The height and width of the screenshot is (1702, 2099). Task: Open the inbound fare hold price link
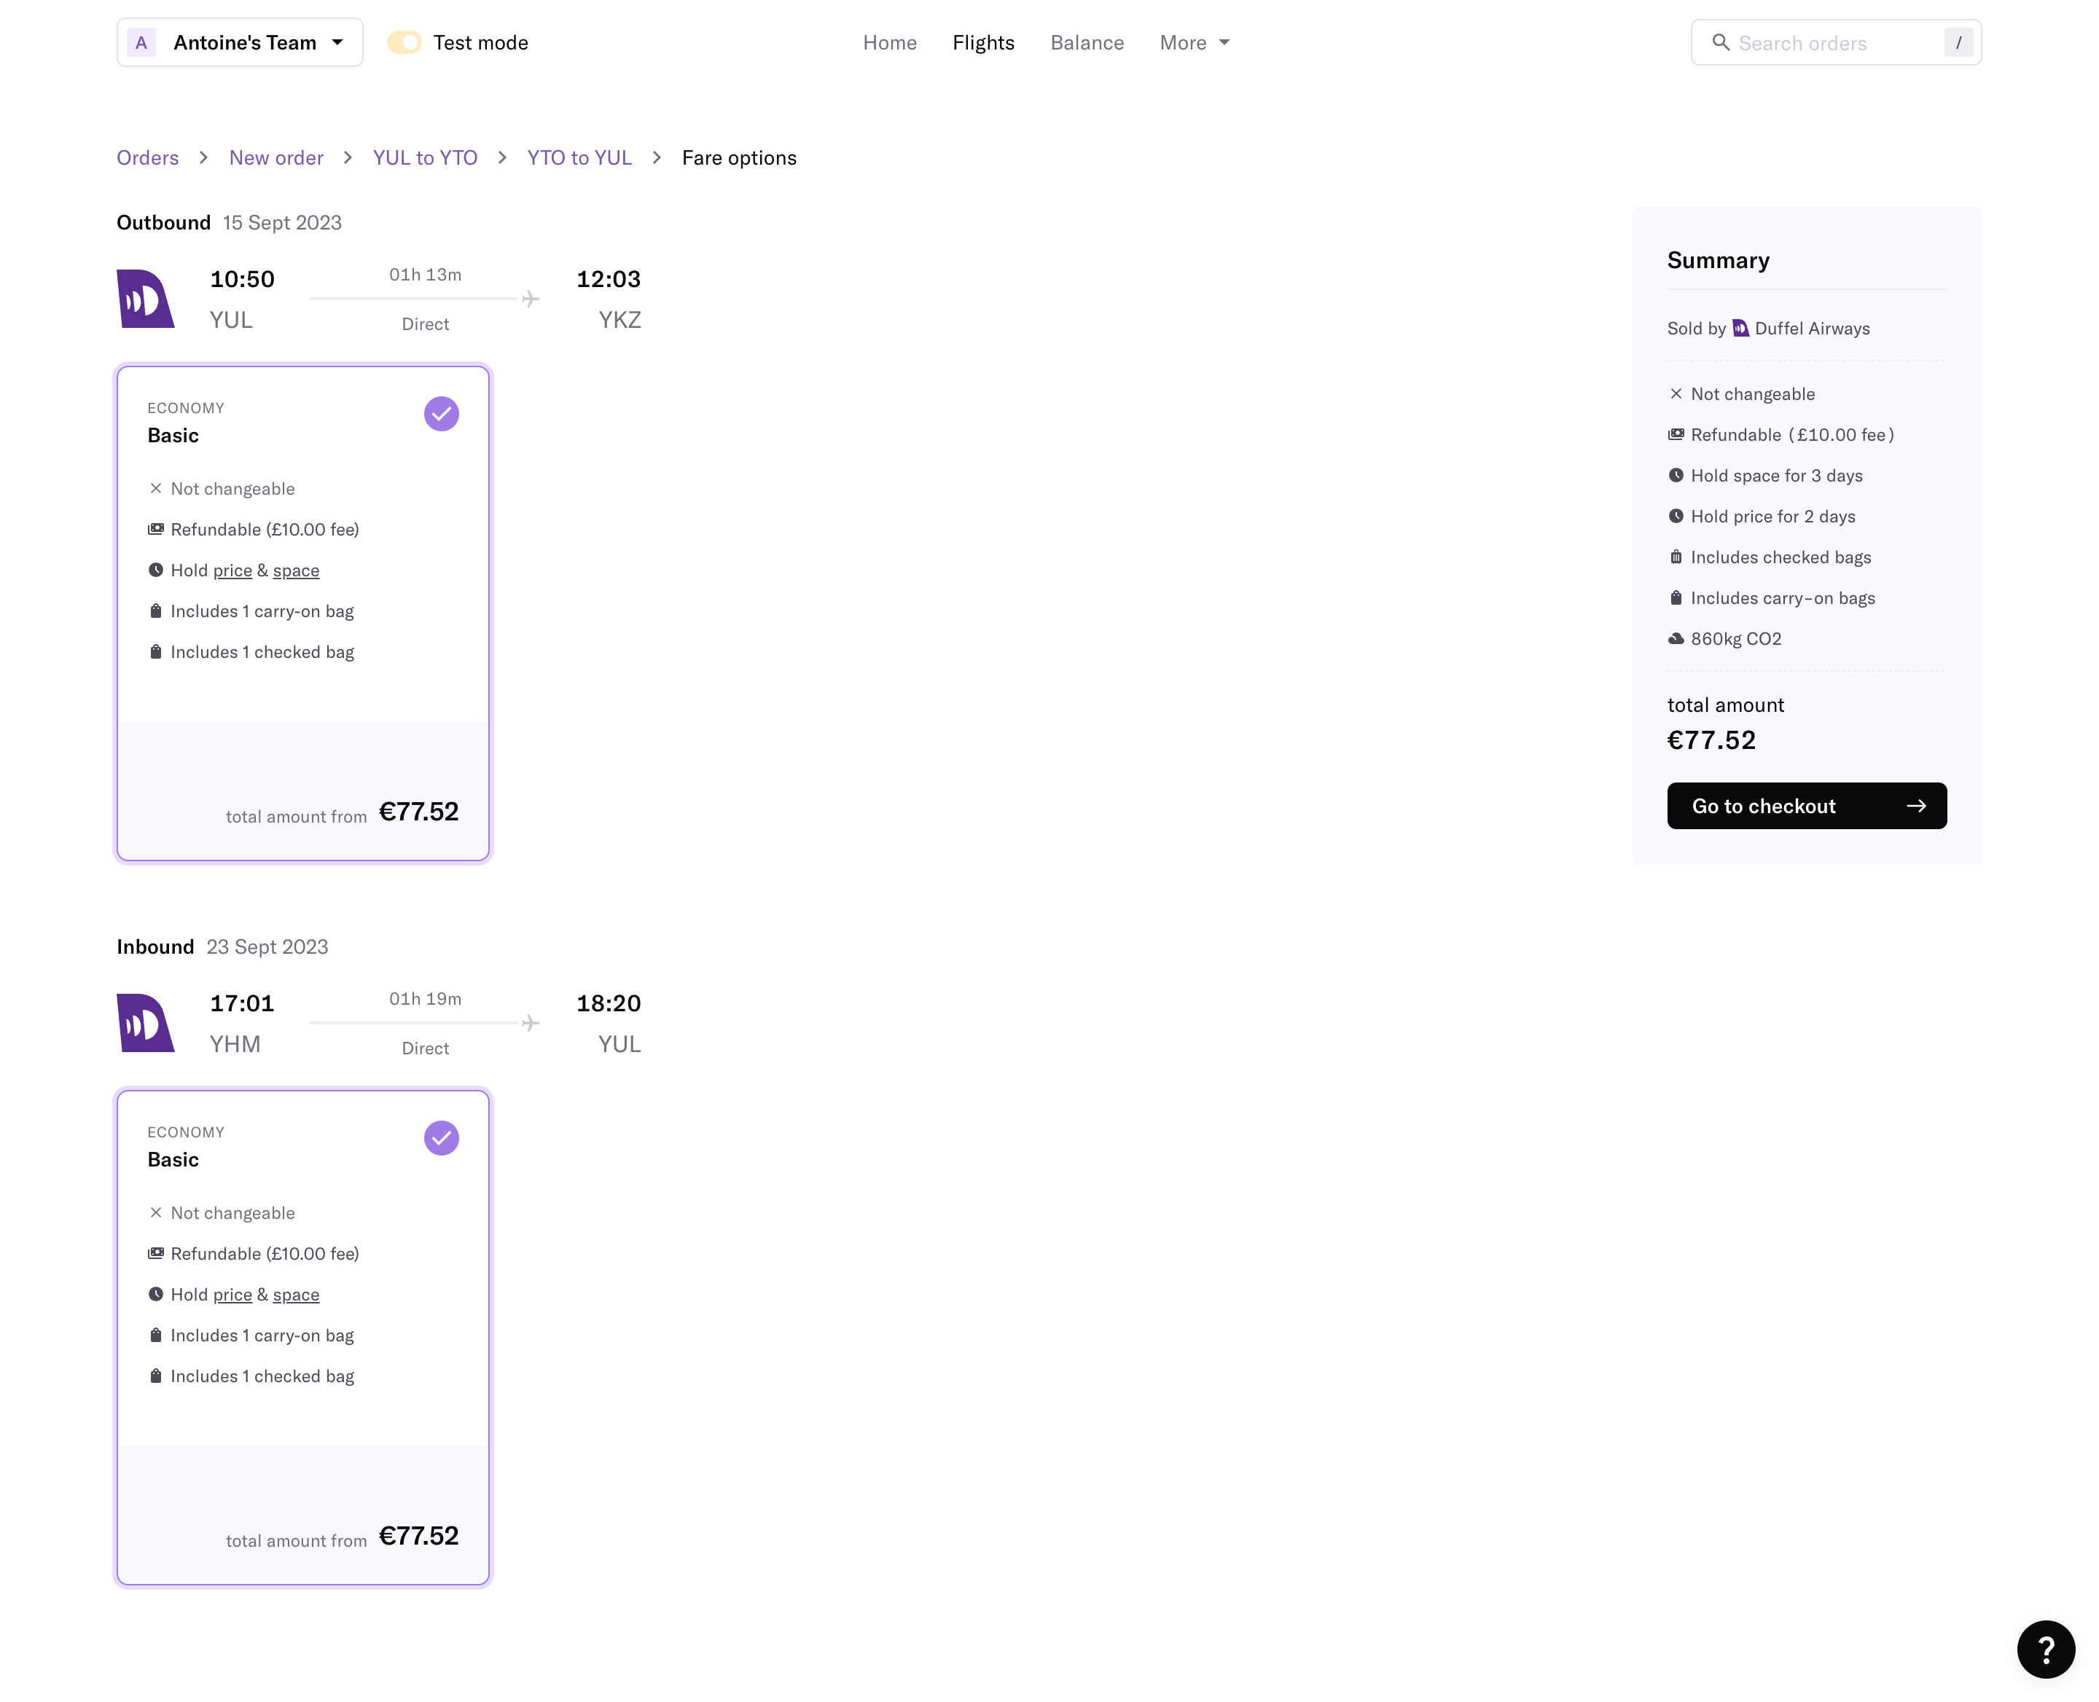coord(232,1295)
